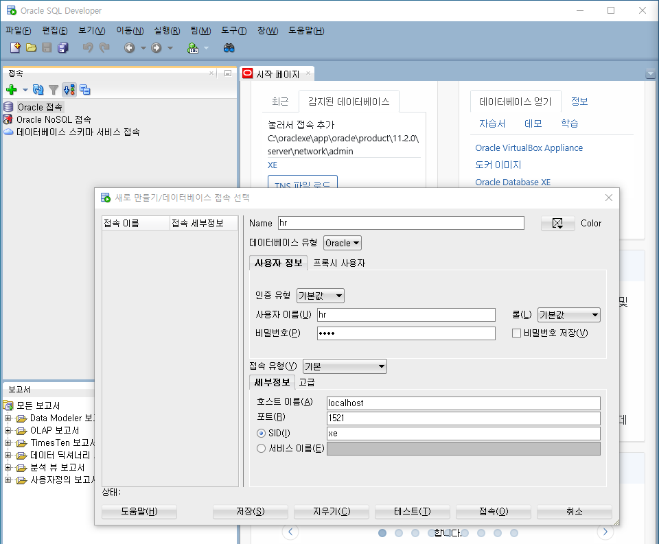Open the 도움말 menu

pyautogui.click(x=306, y=31)
